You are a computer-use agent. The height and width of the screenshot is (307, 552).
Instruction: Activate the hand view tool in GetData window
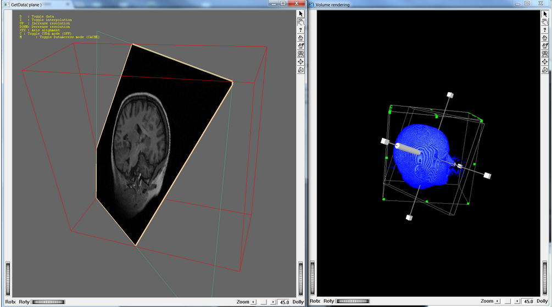click(300, 22)
